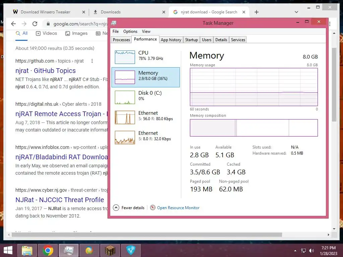Viewport: 343px width, 257px height.
Task: Close the njrat download Google Search tab
Action: 244,12
